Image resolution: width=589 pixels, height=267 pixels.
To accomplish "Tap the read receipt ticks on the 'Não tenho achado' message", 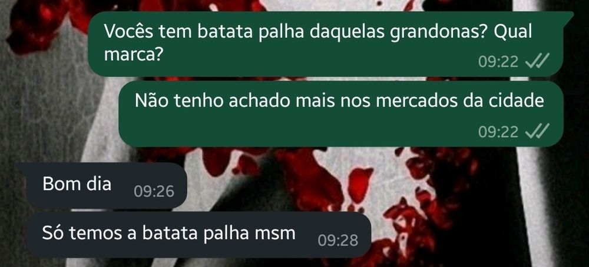I will pyautogui.click(x=538, y=131).
